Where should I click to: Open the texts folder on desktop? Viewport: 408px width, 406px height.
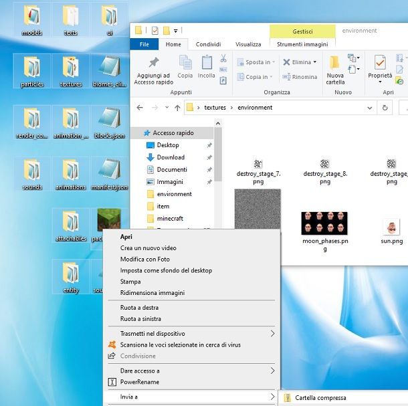pos(70,20)
